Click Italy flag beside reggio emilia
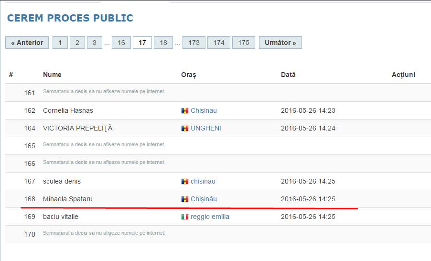 pos(185,217)
